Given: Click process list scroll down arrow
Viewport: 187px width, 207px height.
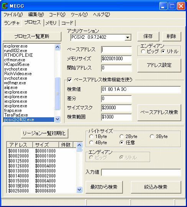Looking at the screenshot, I should click(57, 119).
